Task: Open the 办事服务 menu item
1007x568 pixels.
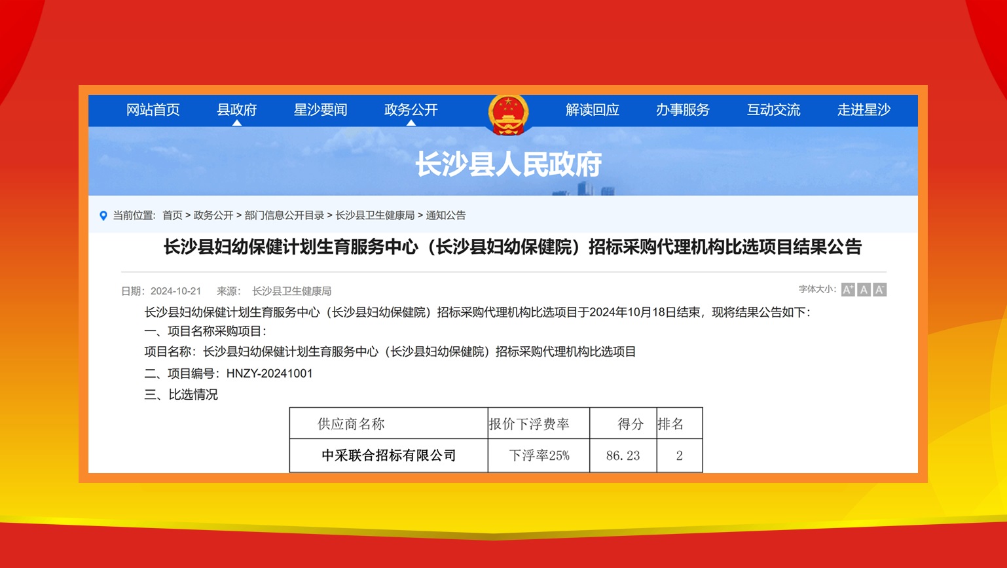Action: point(683,110)
